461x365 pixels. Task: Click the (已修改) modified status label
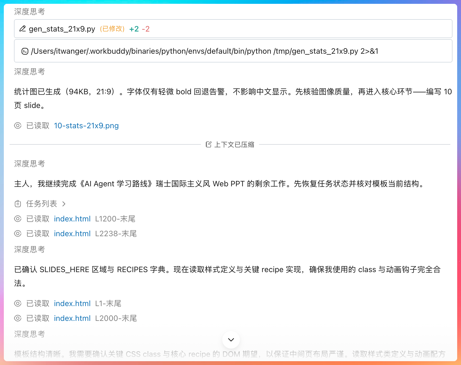pyautogui.click(x=112, y=29)
